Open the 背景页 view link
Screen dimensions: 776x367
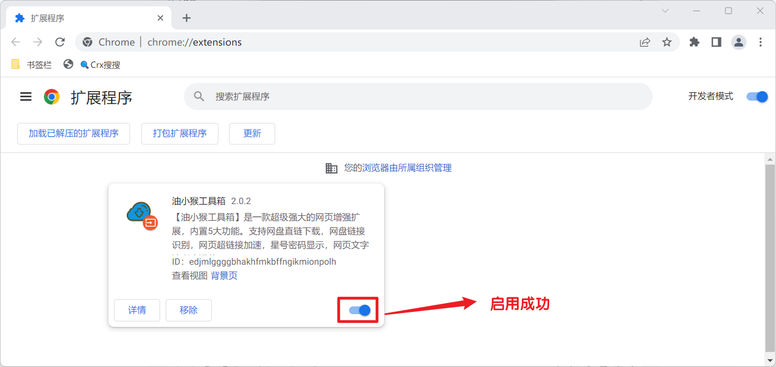tap(224, 276)
